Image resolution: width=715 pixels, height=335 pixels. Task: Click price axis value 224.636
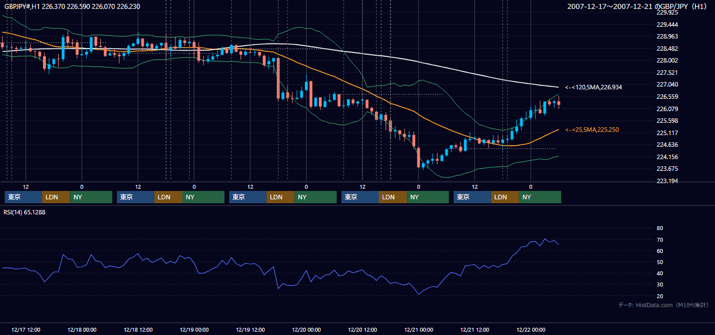pyautogui.click(x=667, y=145)
